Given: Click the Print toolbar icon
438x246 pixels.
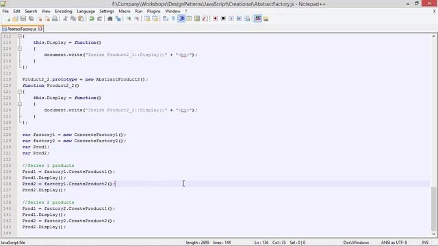Looking at the screenshot, I should pos(55,18).
